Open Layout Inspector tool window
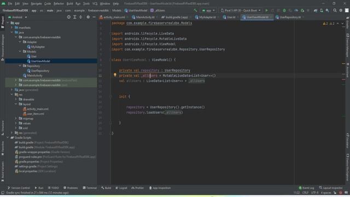Viewport: 350px width, 197px height. coord(331,188)
